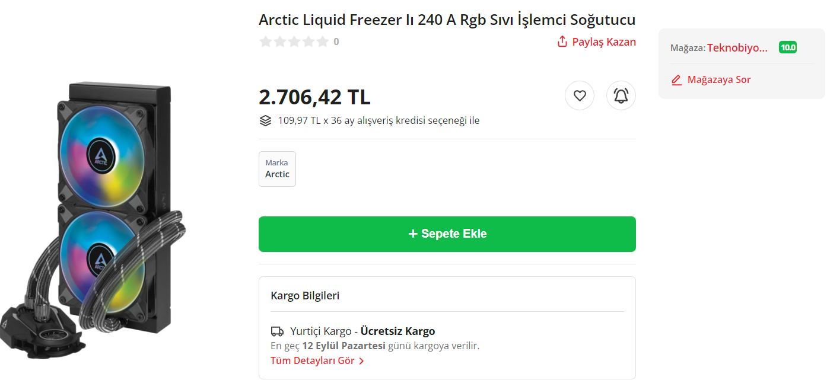Rate the product with the first star
Image resolution: width=827 pixels, height=380 pixels.
click(x=266, y=42)
